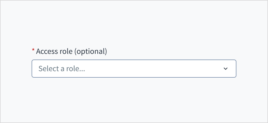Focus the Access role select field
The image size is (268, 123).
[x=134, y=69]
